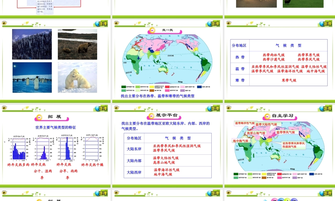Click 热带沙漠气候 in the climate table
The image size is (335, 201).
point(273,60)
